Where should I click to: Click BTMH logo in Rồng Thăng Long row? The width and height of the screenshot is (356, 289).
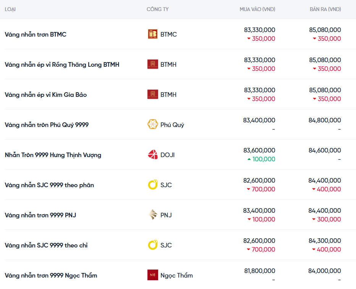click(152, 64)
